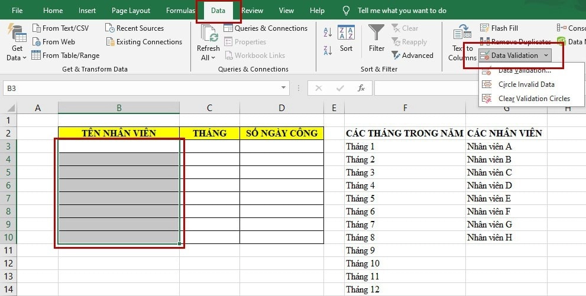Select column B header
586x296 pixels.
click(119, 108)
